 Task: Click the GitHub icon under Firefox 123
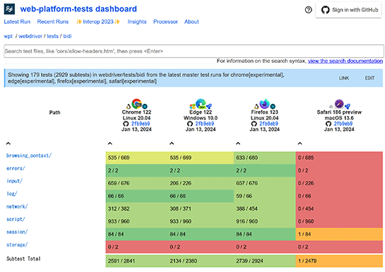(x=254, y=124)
